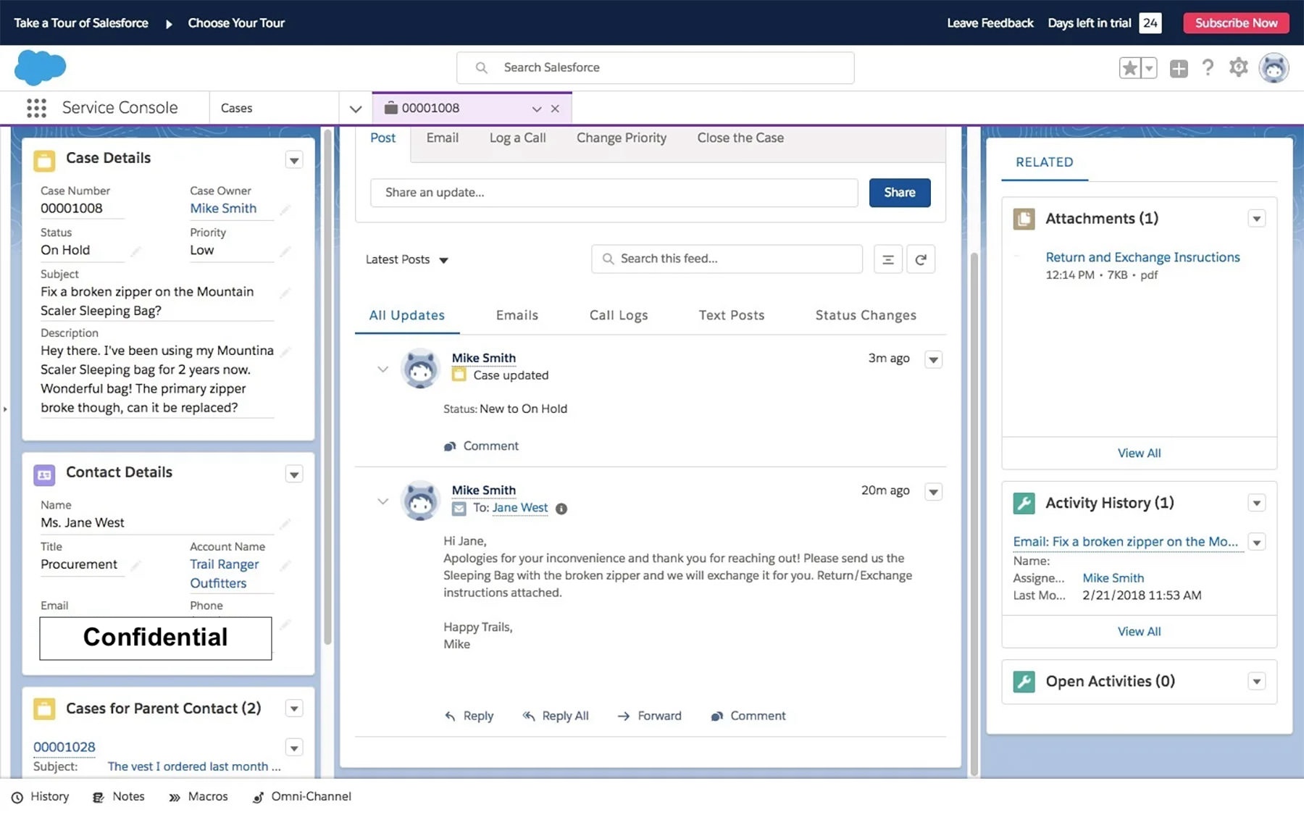
Task: Select the Change Priority tab
Action: [x=622, y=138]
